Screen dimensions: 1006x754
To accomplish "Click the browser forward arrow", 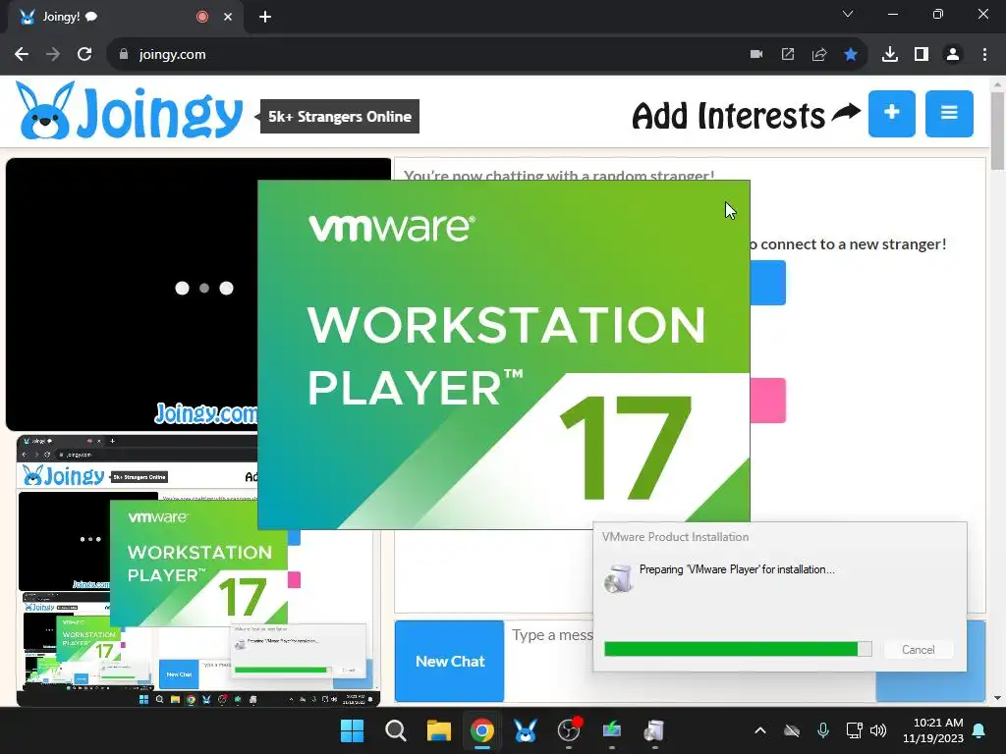I will coord(53,55).
